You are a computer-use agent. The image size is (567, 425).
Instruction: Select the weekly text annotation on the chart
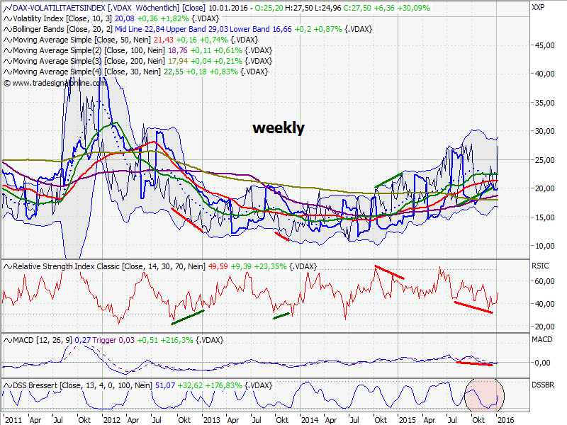[278, 129]
